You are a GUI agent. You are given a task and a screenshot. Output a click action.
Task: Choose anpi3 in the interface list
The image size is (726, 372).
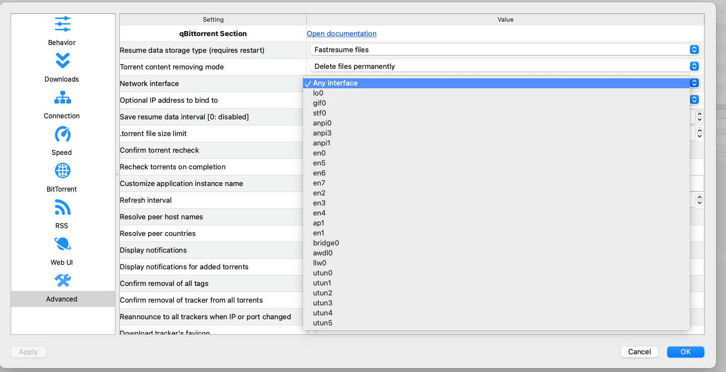[496, 133]
